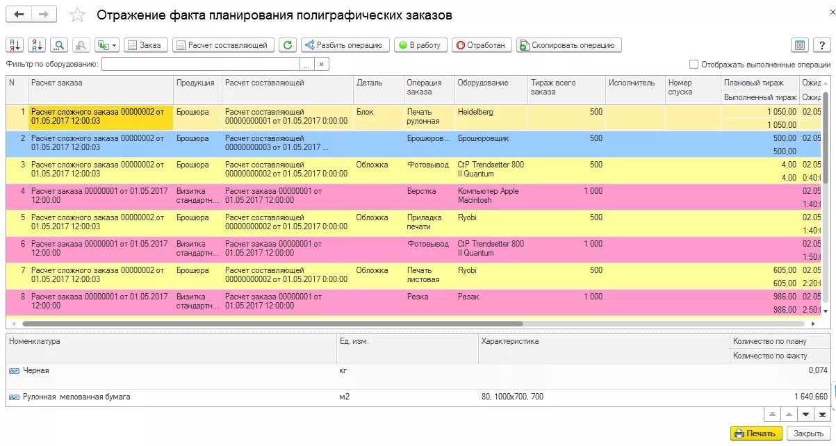Click the Закрыть button

point(808,433)
